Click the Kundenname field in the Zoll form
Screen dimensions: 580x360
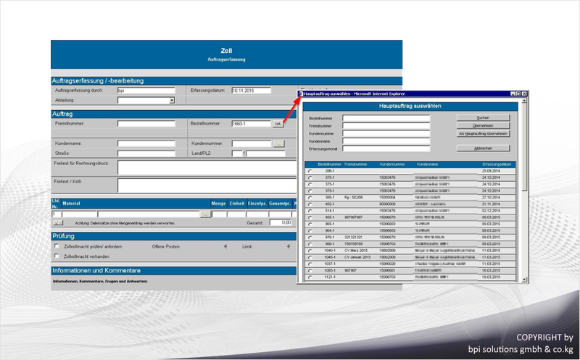(x=146, y=143)
